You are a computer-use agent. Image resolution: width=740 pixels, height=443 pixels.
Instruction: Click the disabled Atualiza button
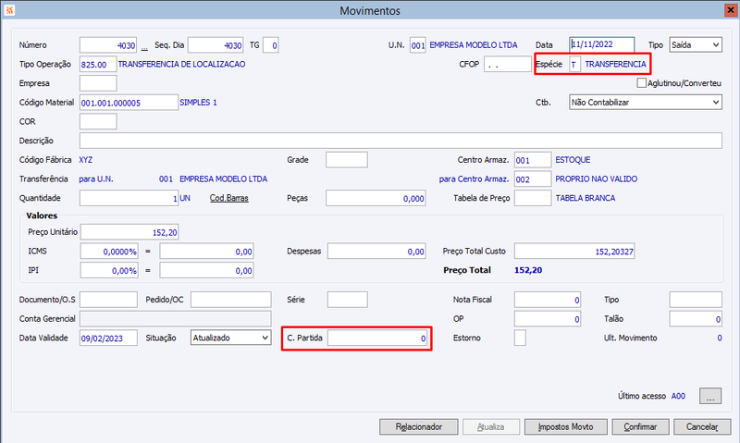point(491,426)
